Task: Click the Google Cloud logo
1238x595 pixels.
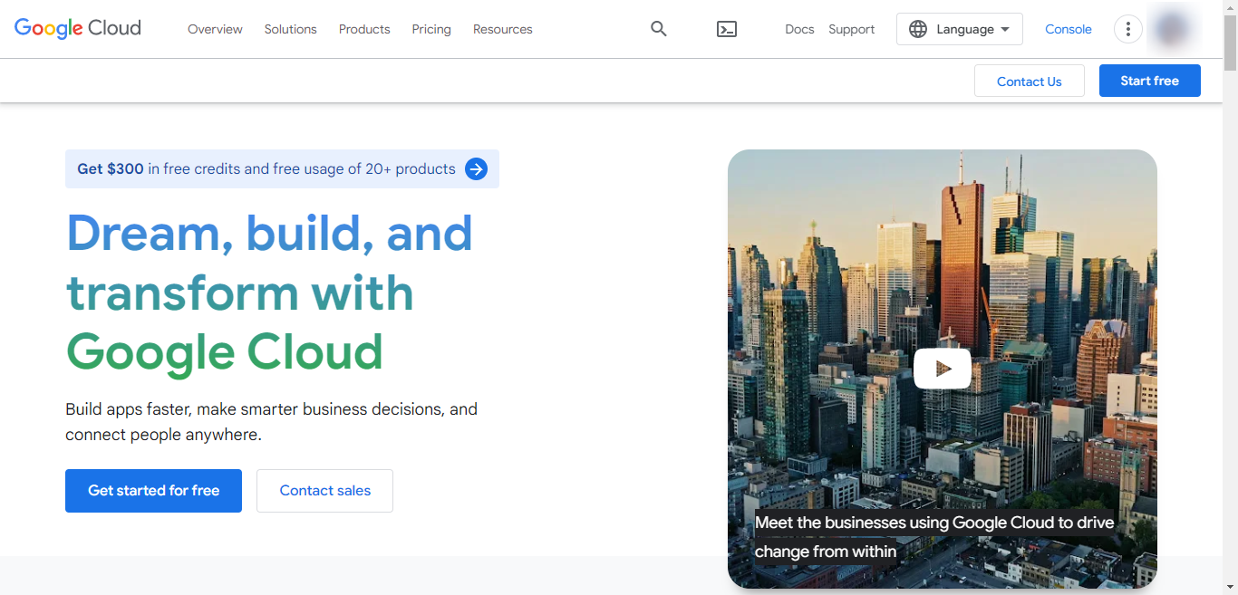Action: point(78,29)
